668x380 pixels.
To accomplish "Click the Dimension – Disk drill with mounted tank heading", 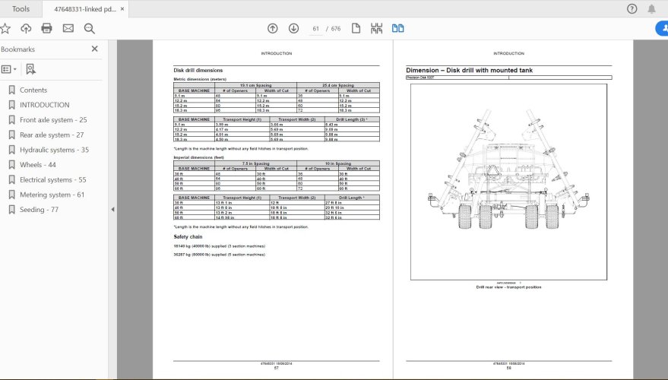I will point(469,70).
